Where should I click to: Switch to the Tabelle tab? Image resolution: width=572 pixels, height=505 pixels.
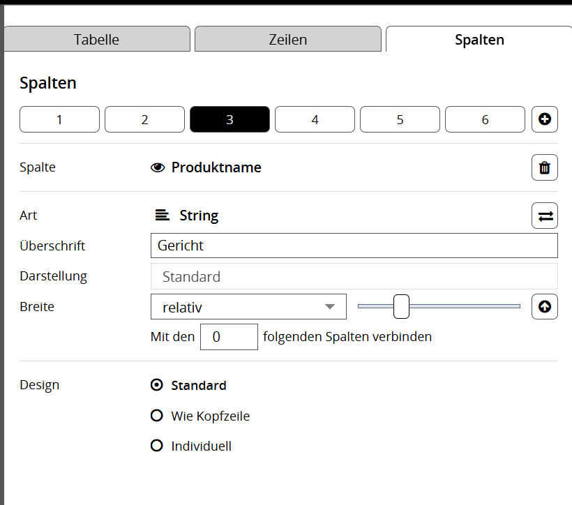(x=97, y=40)
